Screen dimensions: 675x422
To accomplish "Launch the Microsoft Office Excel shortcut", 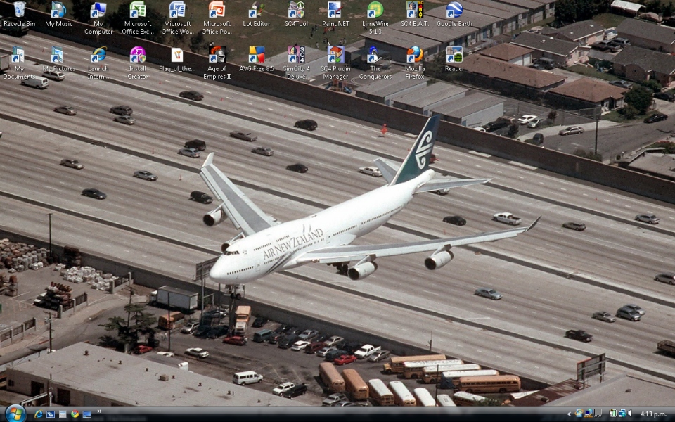I will point(137,18).
